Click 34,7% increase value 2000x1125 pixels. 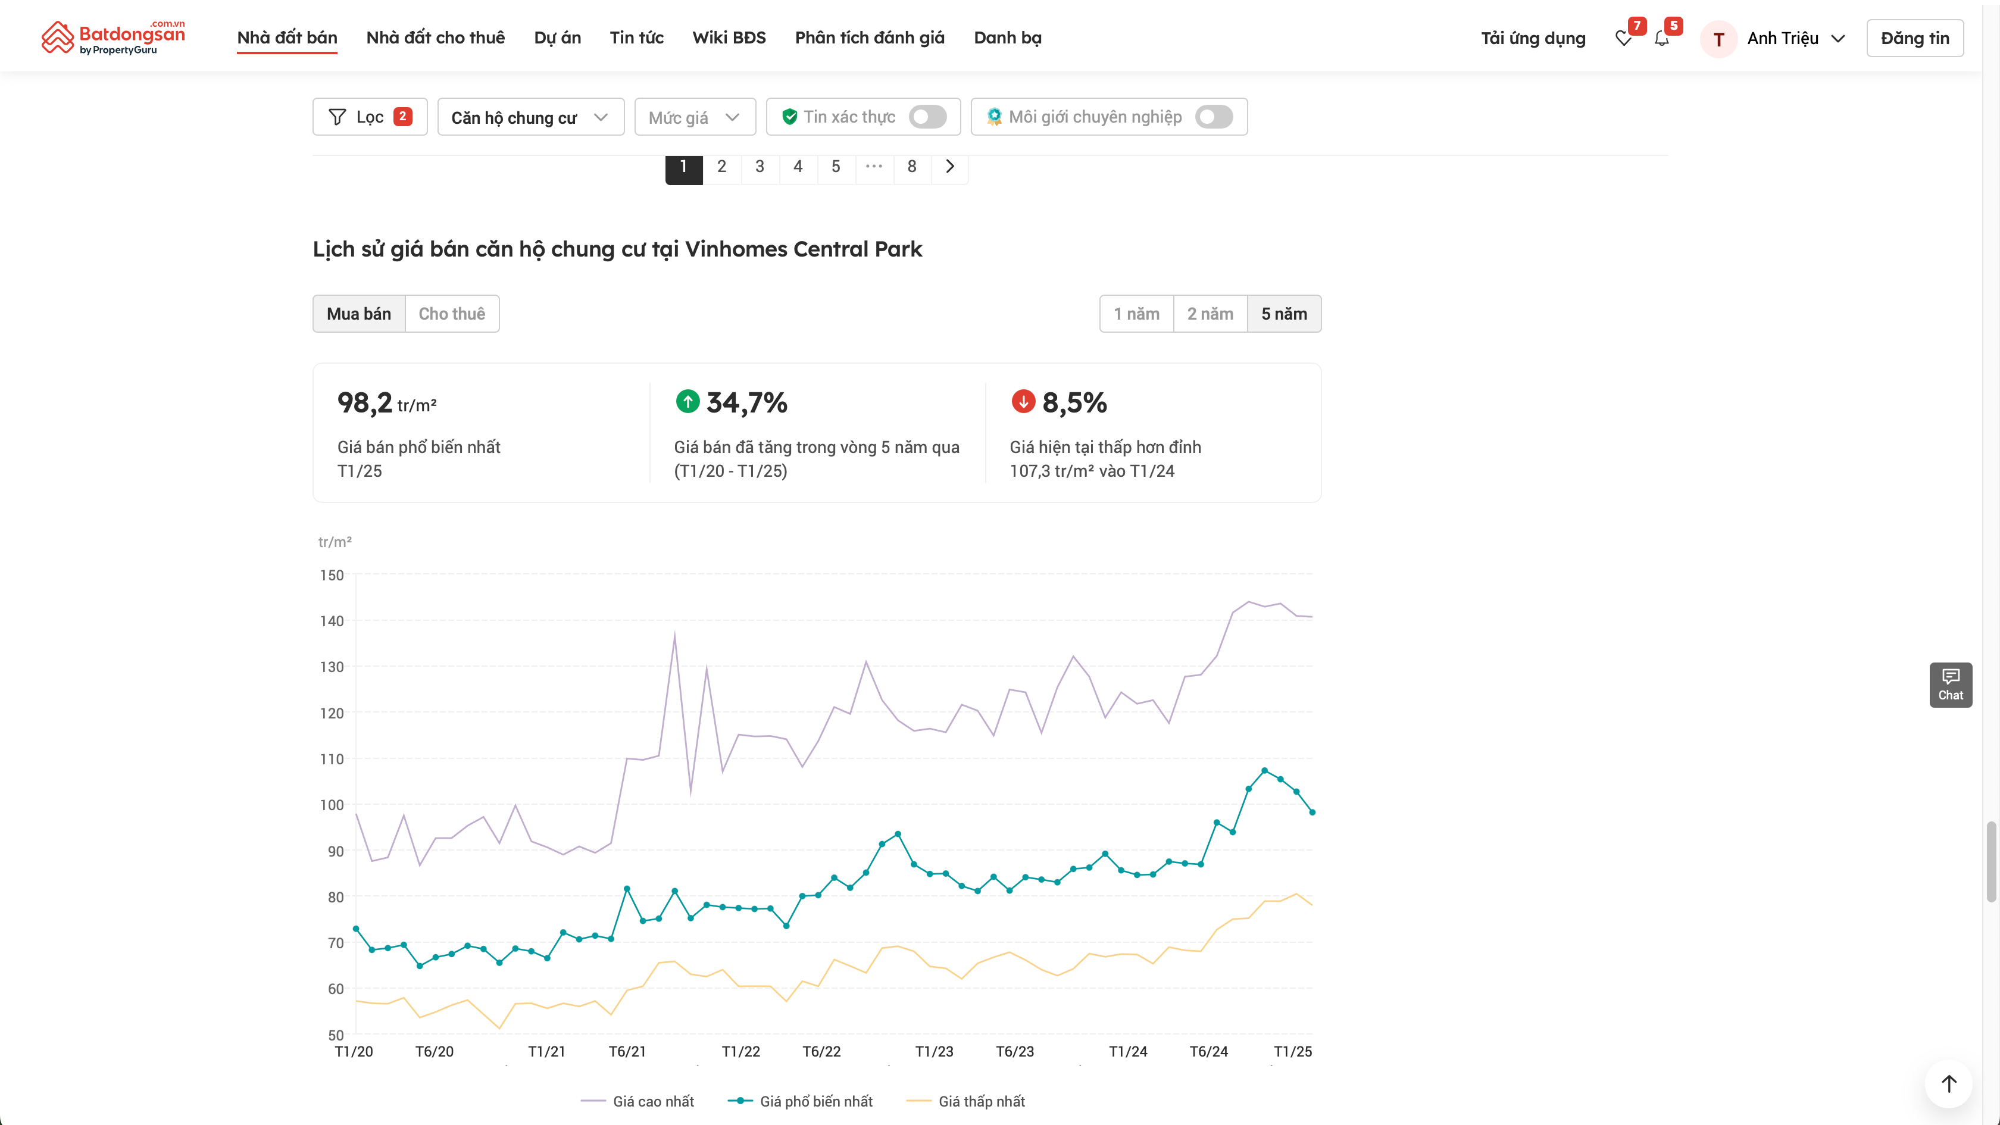(747, 402)
